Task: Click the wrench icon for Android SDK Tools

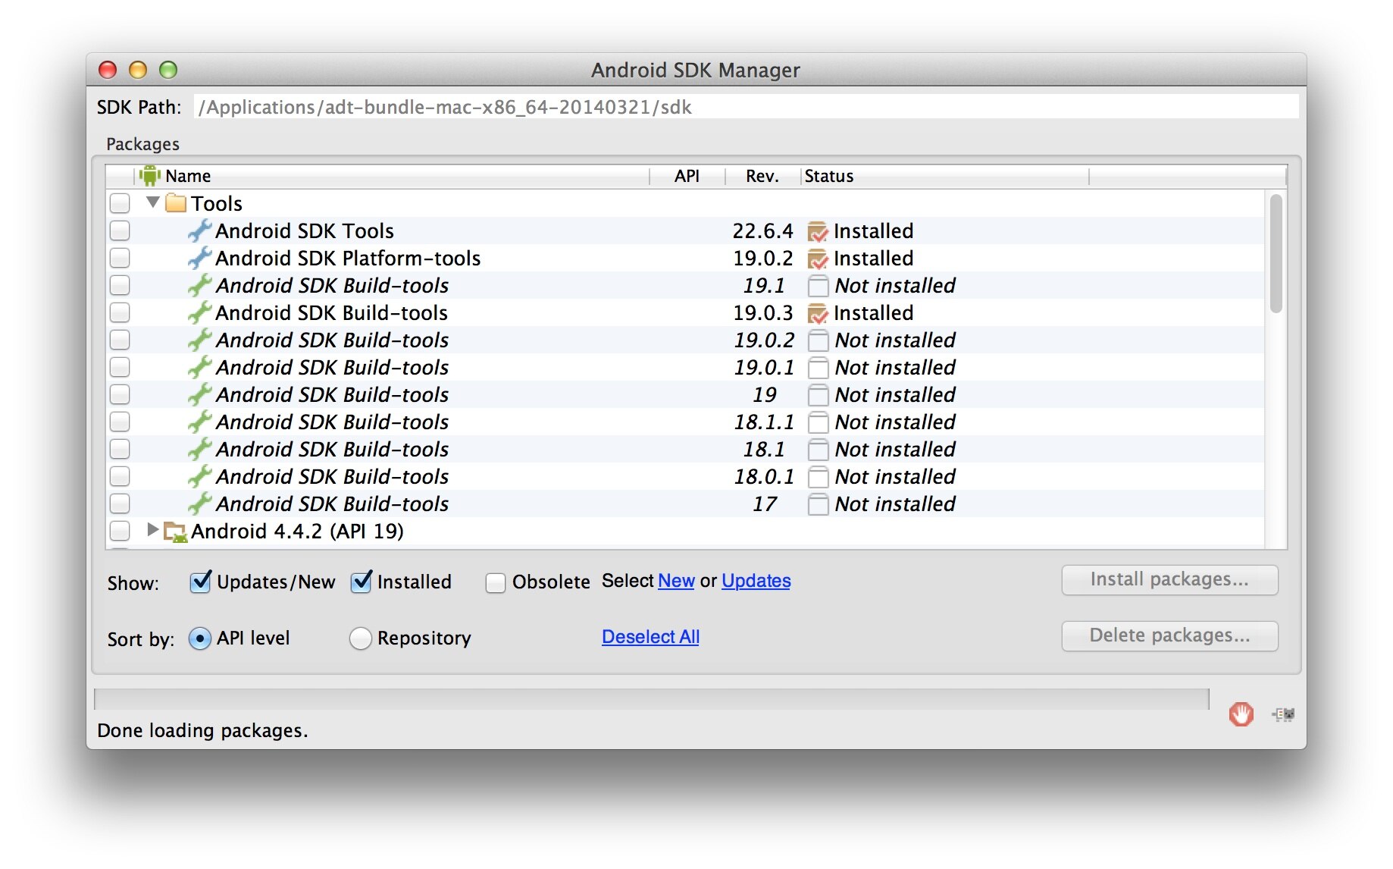Action: [x=199, y=231]
